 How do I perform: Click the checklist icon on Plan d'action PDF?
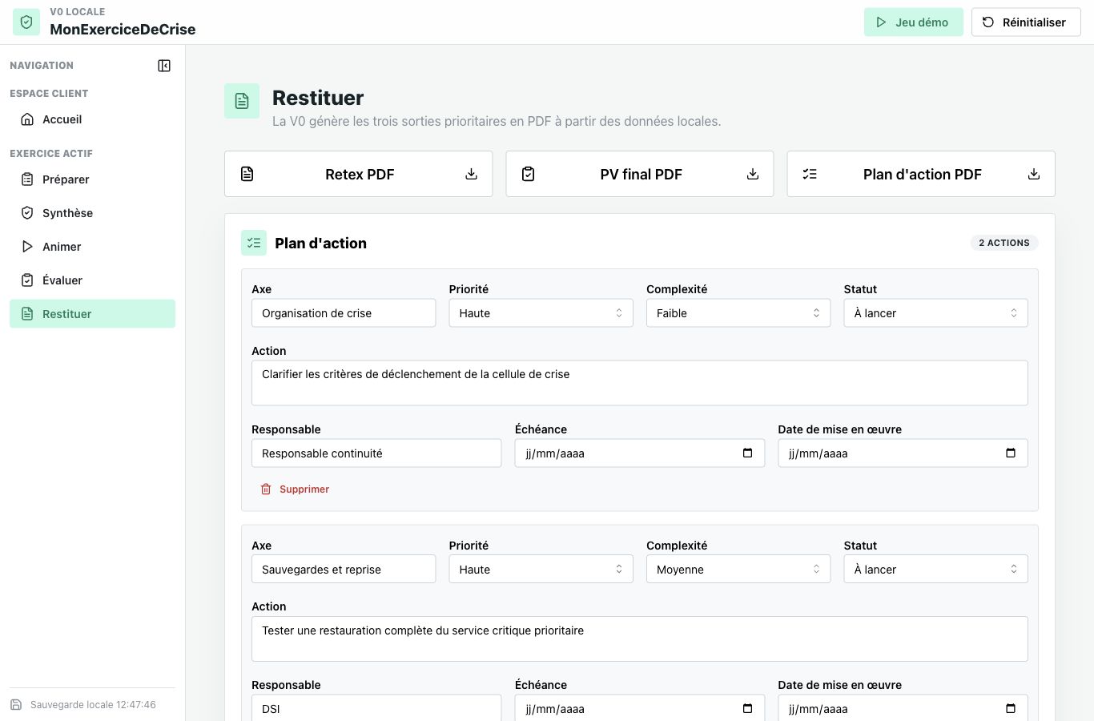[810, 174]
